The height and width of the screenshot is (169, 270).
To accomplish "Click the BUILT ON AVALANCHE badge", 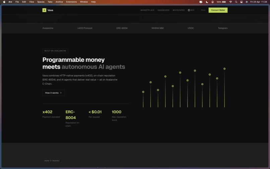I will click(x=55, y=51).
